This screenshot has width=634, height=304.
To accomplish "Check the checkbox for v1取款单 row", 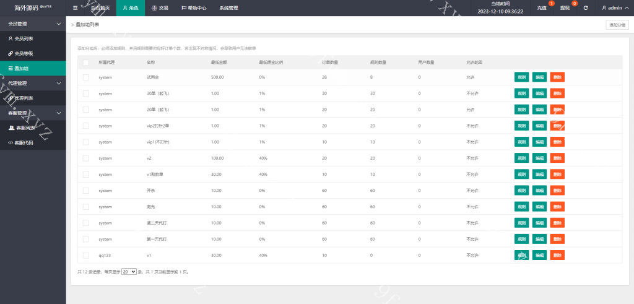I will [85, 174].
